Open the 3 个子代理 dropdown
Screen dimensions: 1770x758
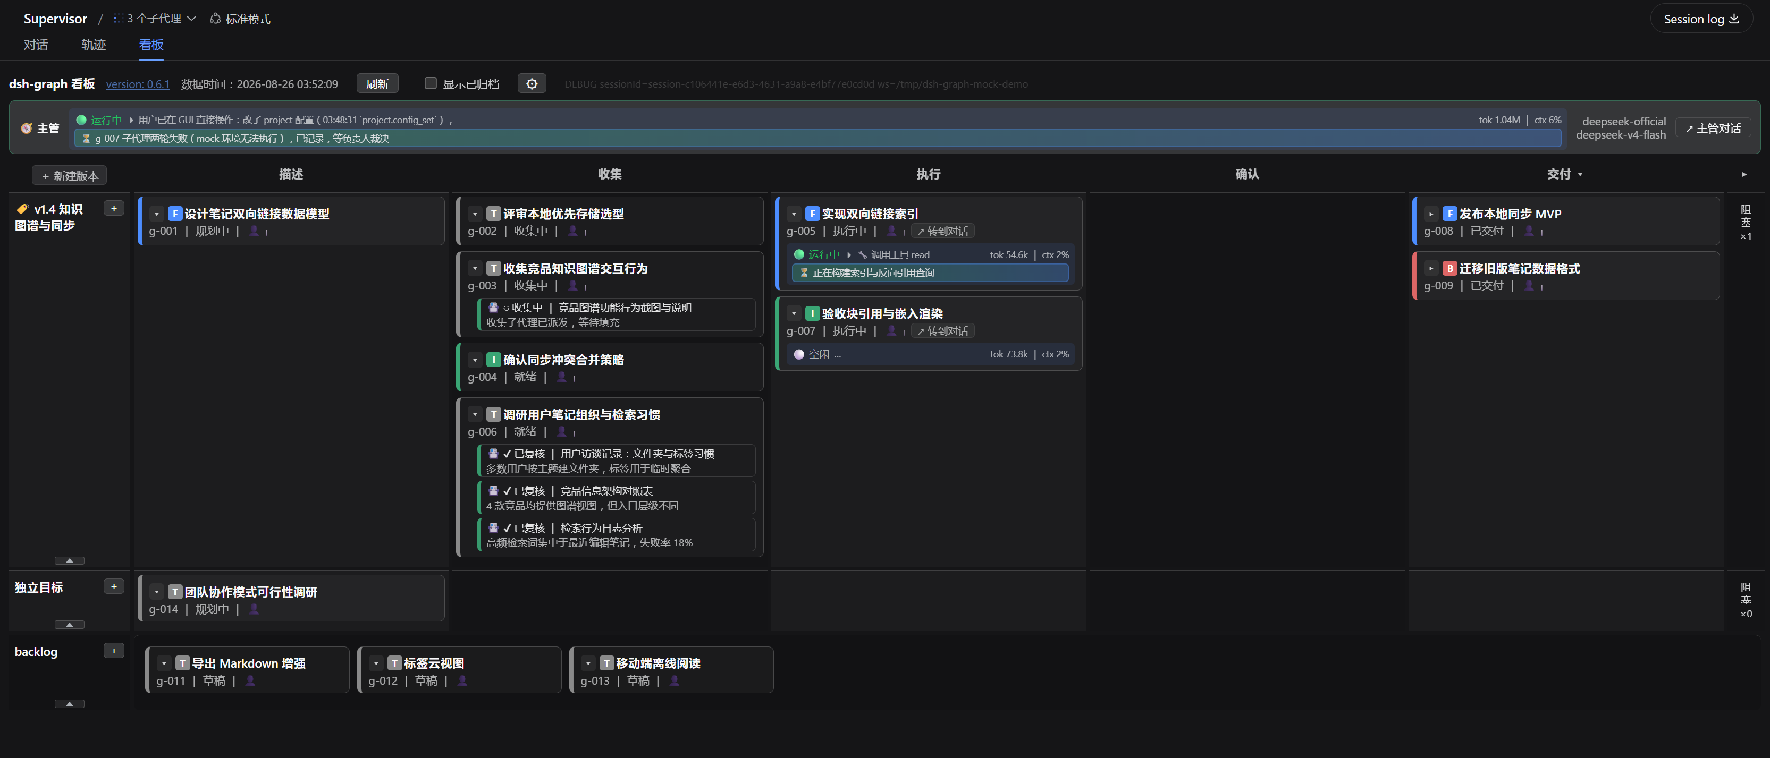[x=155, y=19]
